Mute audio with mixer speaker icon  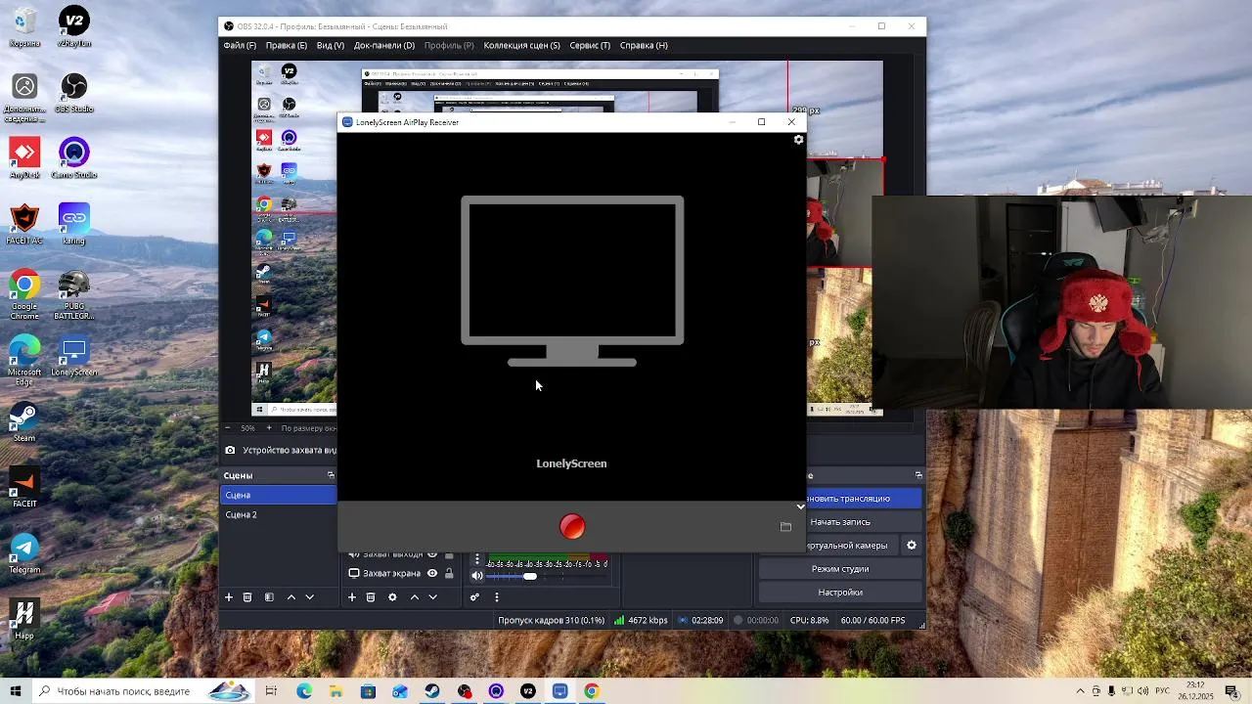point(477,576)
